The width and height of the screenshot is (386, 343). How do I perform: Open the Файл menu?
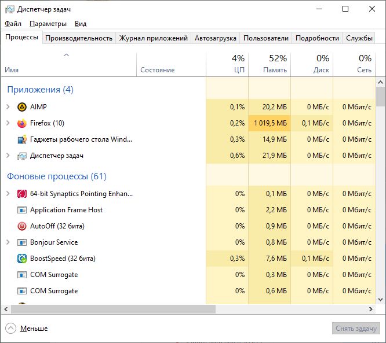13,24
